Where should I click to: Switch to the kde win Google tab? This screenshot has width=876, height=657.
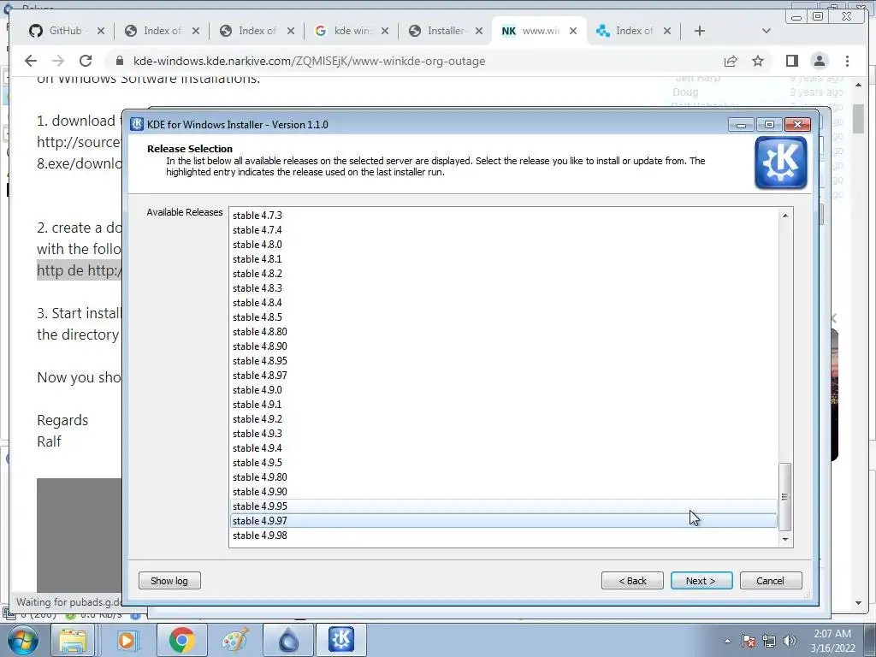pyautogui.click(x=352, y=31)
